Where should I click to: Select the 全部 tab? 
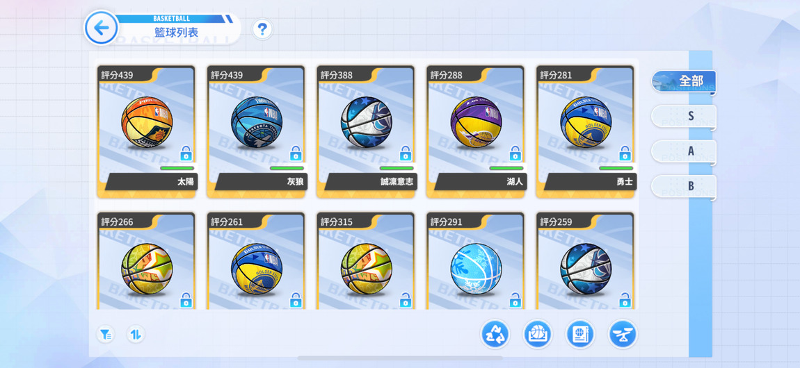tap(684, 81)
